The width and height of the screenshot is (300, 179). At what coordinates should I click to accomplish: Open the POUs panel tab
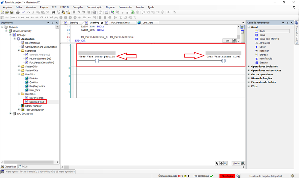24,167
